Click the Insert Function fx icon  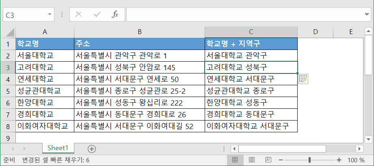tap(115, 15)
